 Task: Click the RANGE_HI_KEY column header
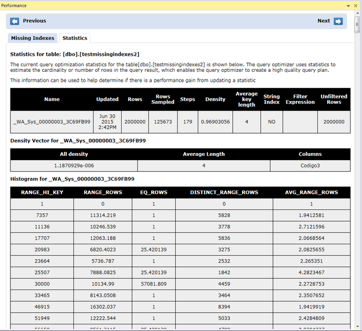[42, 192]
